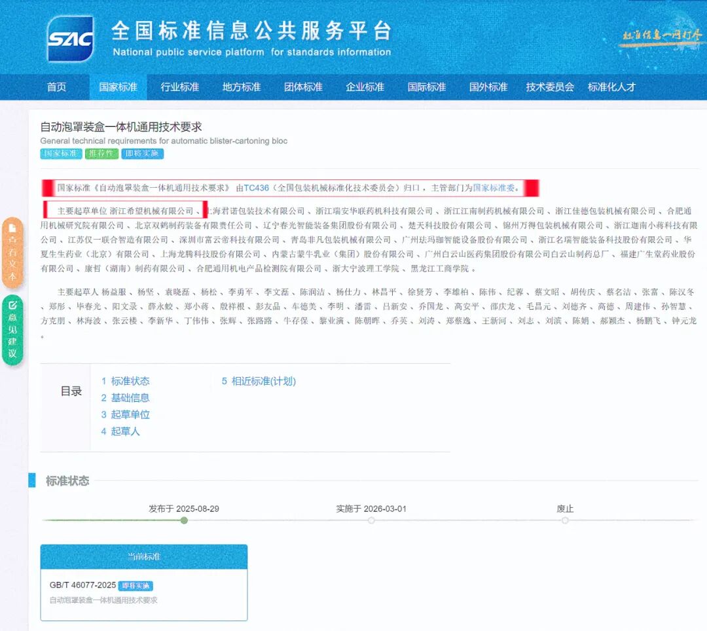Image resolution: width=707 pixels, height=631 pixels.
Task: Click the grey subtitle under GB/T 46077-2025
Action: coord(103,600)
